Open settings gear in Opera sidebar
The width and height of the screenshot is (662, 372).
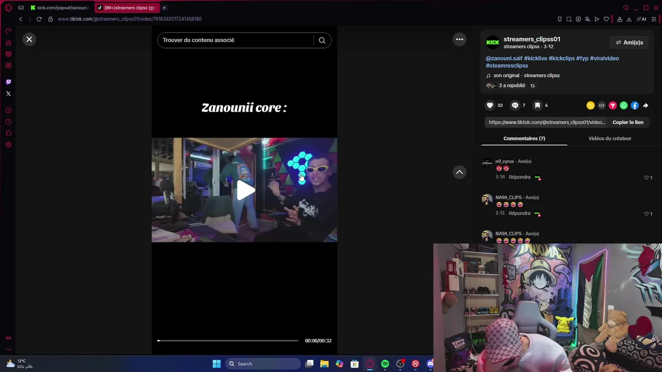pyautogui.click(x=8, y=145)
